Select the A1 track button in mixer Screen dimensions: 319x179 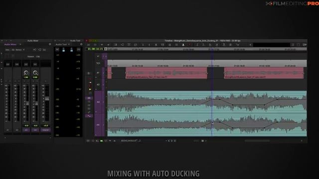point(8,130)
